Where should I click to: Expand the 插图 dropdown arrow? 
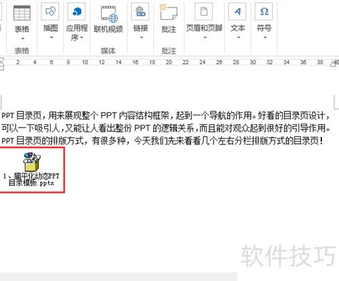(x=52, y=37)
